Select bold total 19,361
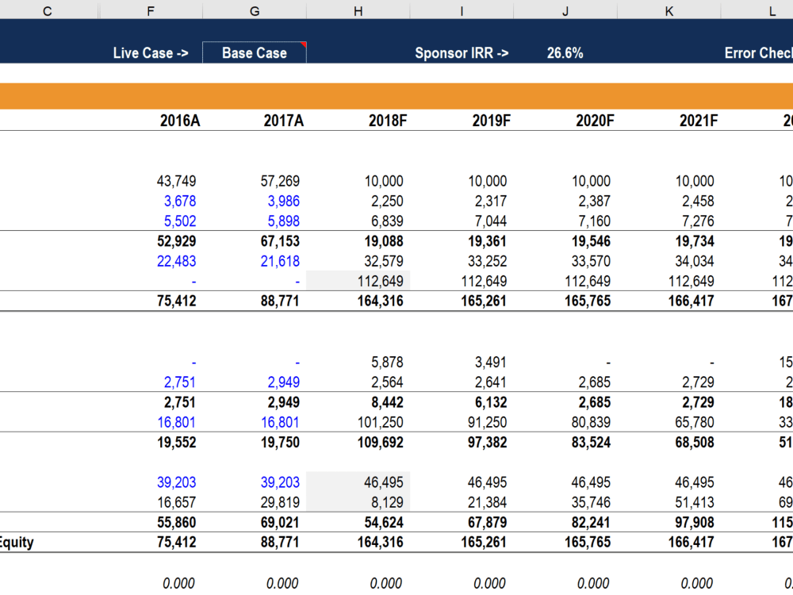The height and width of the screenshot is (595, 793). tap(488, 241)
